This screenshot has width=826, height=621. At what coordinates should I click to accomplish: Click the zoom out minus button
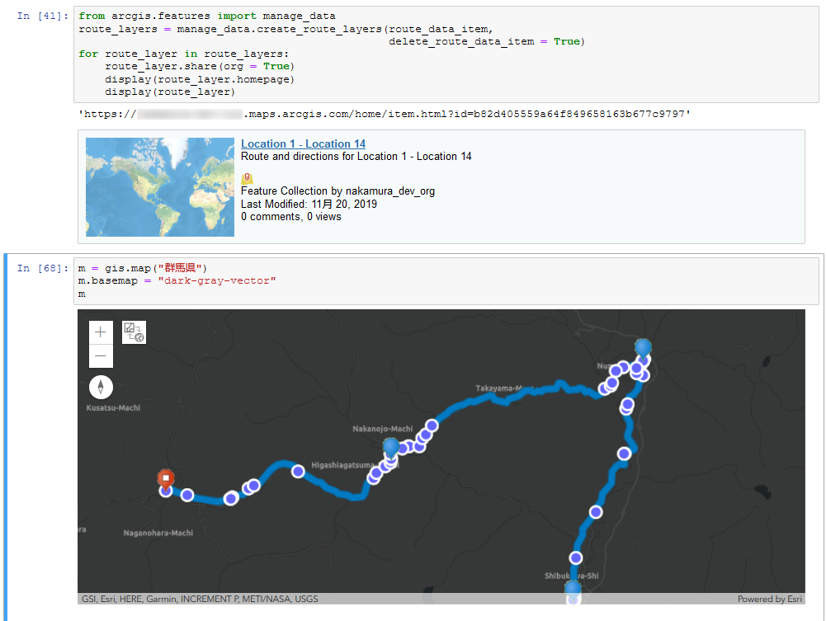[101, 356]
